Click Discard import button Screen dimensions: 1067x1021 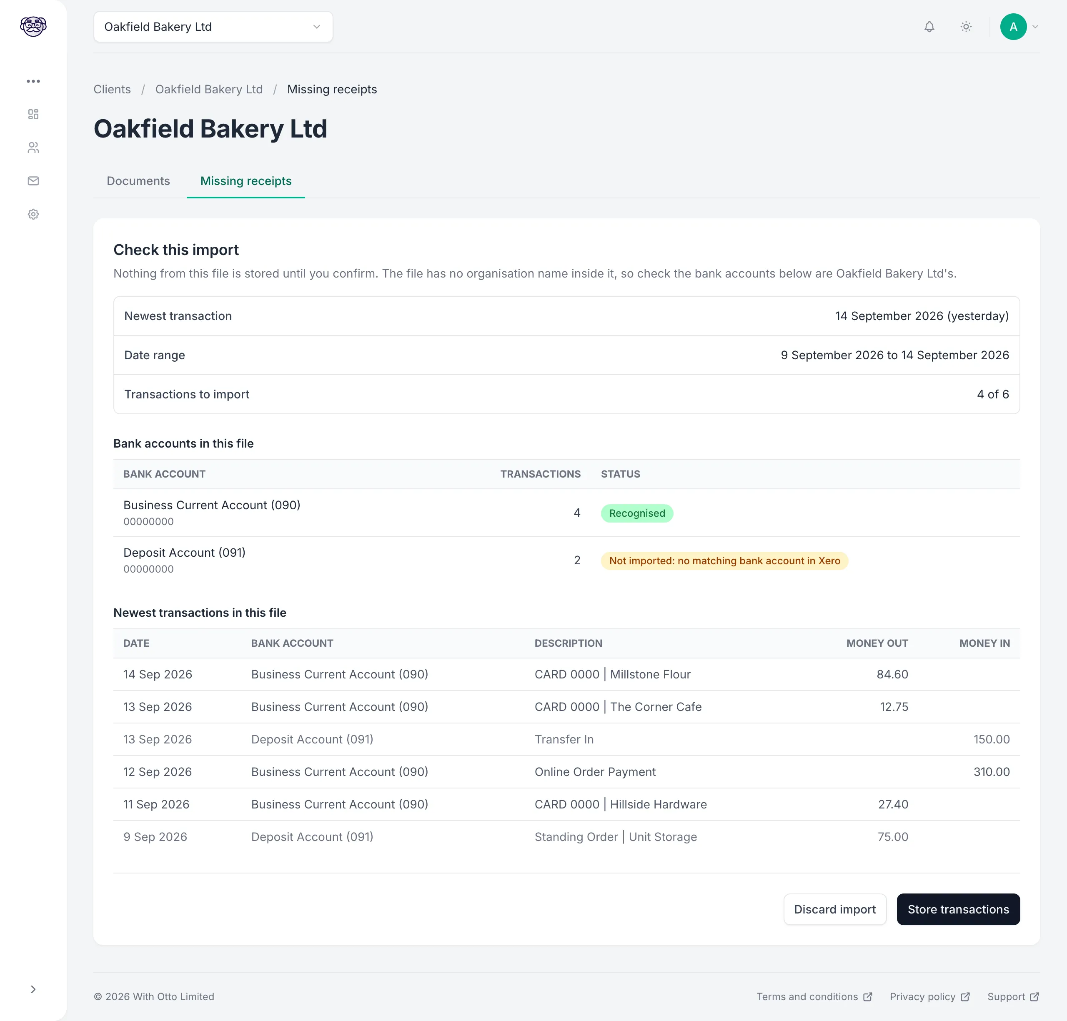[x=834, y=909]
